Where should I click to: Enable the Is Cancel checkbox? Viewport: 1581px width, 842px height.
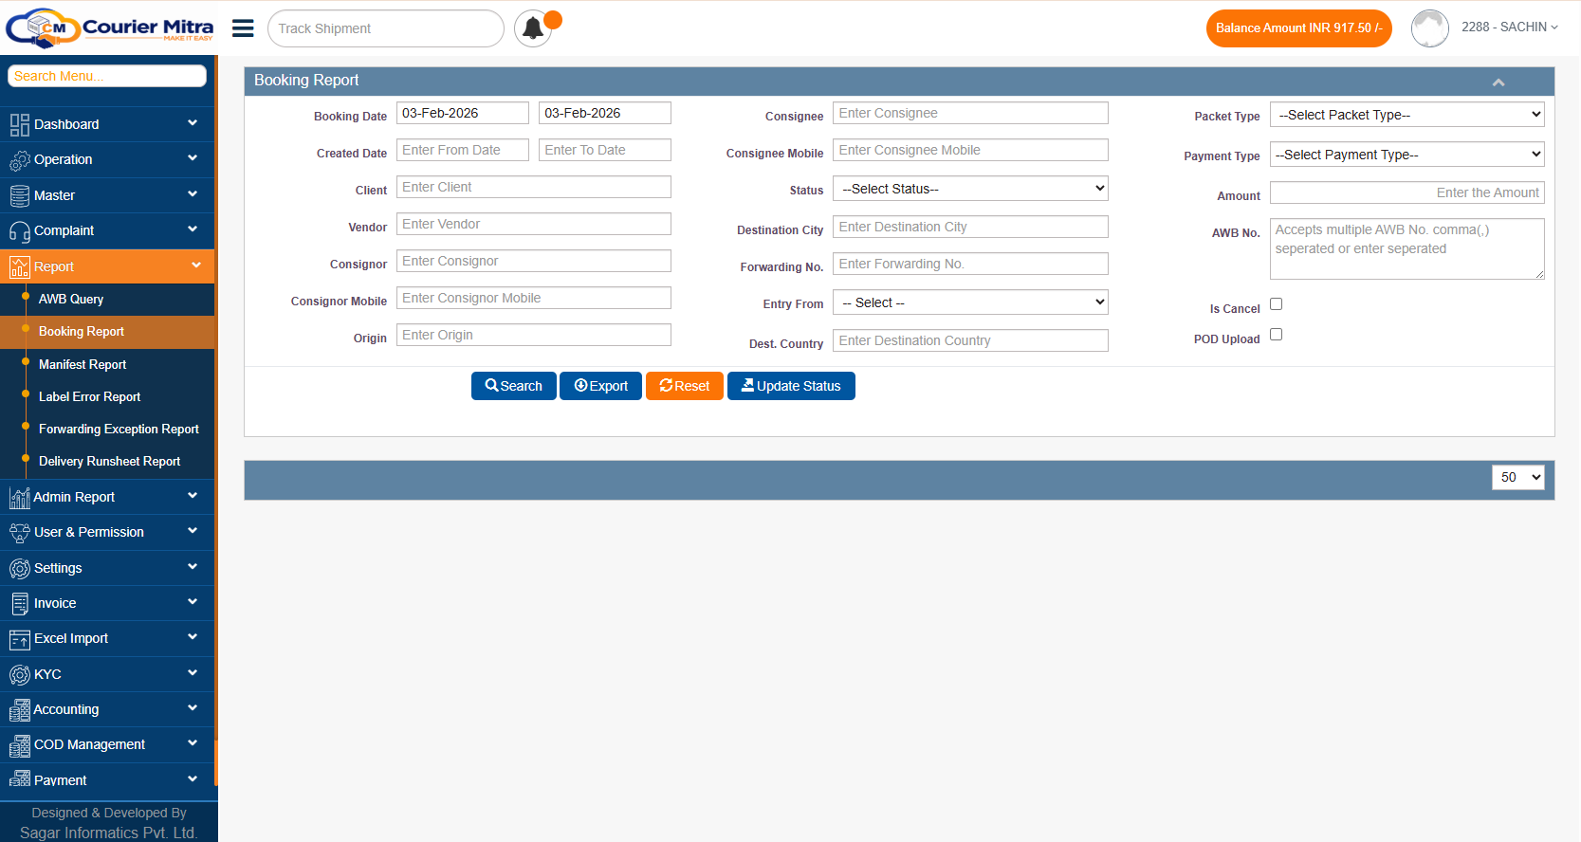(1276, 304)
